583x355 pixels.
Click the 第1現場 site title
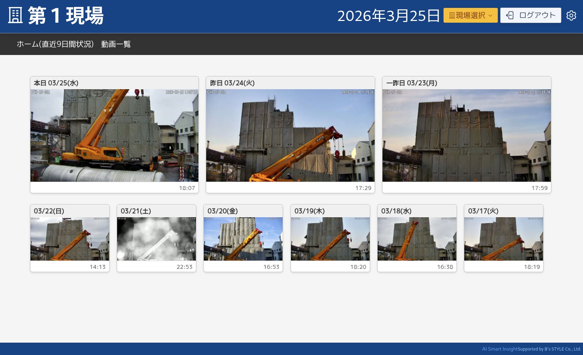(66, 16)
